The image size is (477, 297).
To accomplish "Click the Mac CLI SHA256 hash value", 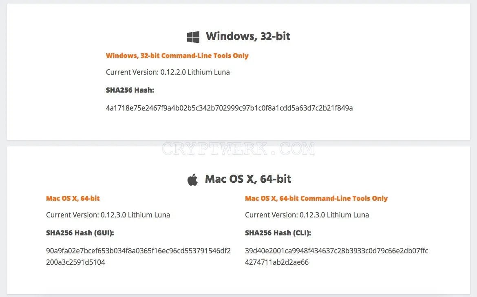I will point(337,257).
